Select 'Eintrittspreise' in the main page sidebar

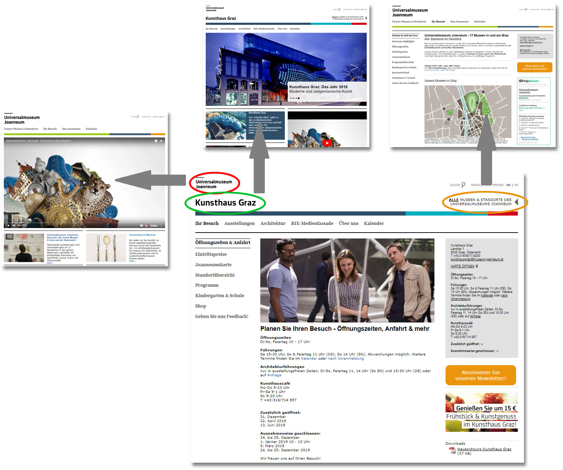click(211, 254)
